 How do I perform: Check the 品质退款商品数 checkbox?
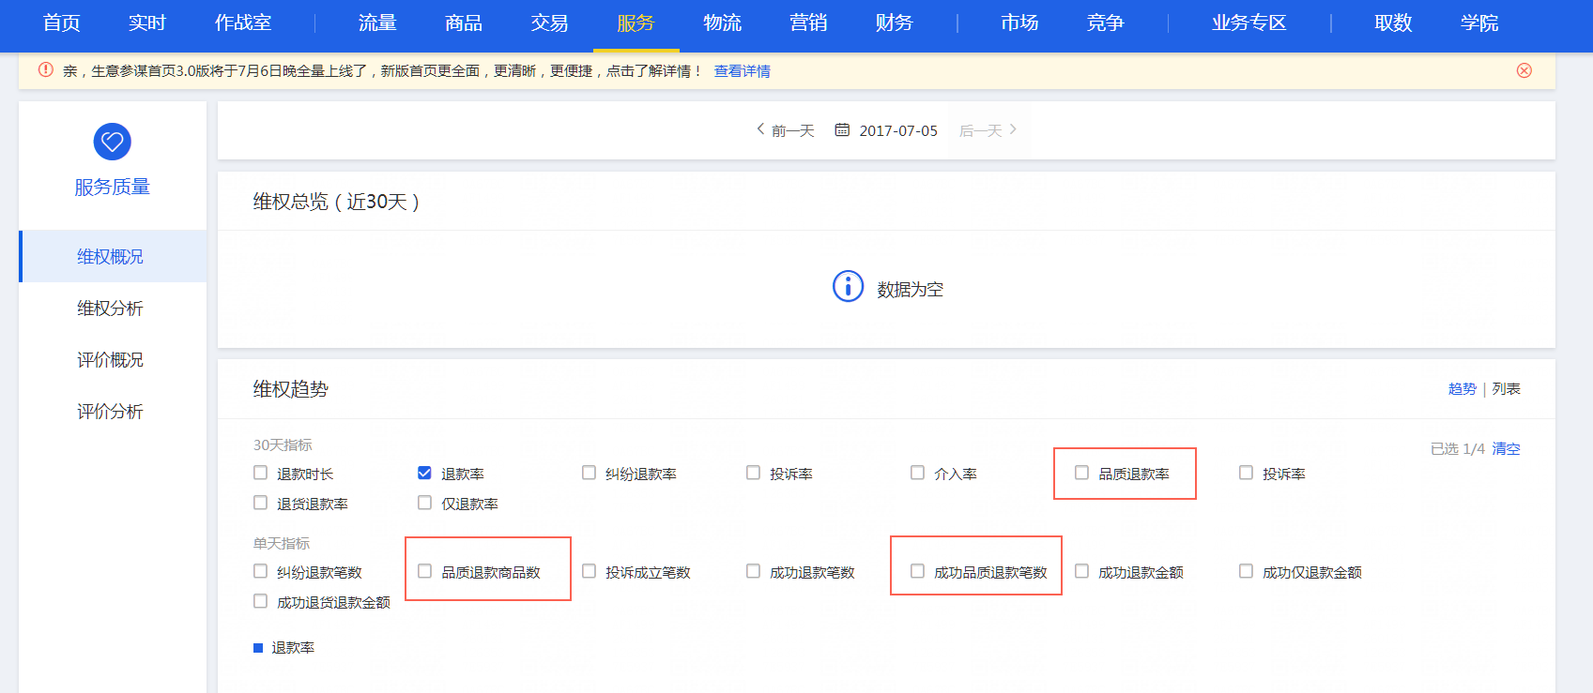click(x=424, y=571)
